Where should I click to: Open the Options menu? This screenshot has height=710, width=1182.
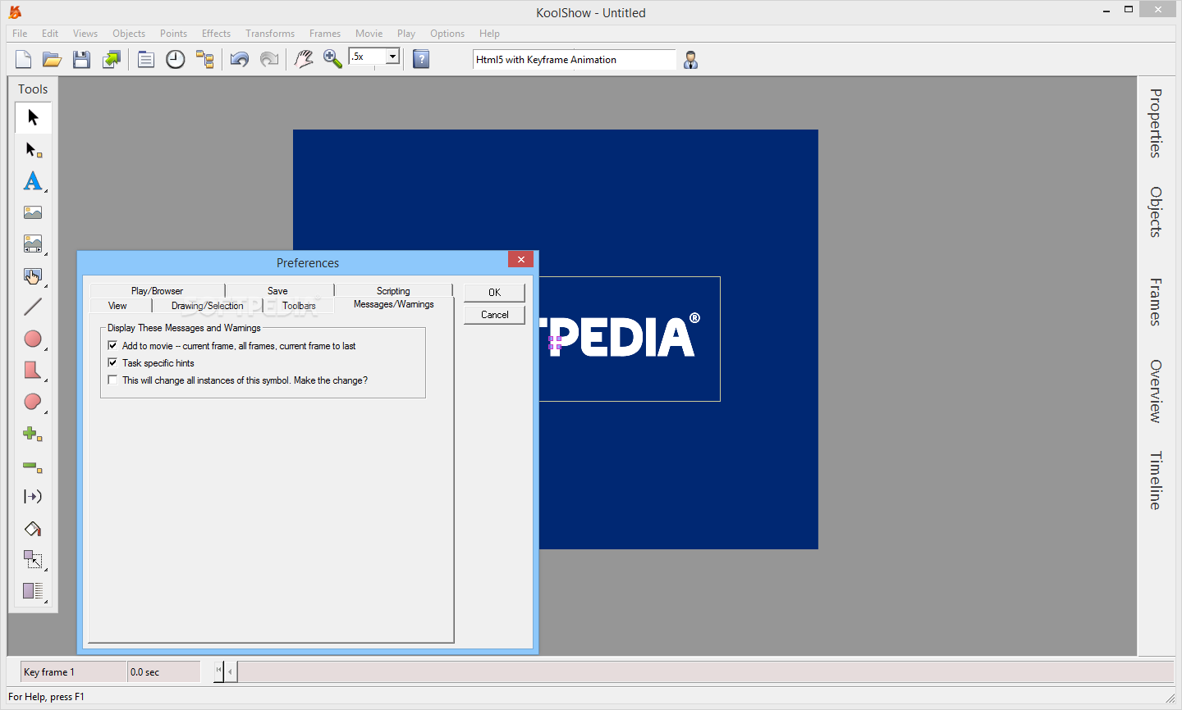click(x=447, y=34)
